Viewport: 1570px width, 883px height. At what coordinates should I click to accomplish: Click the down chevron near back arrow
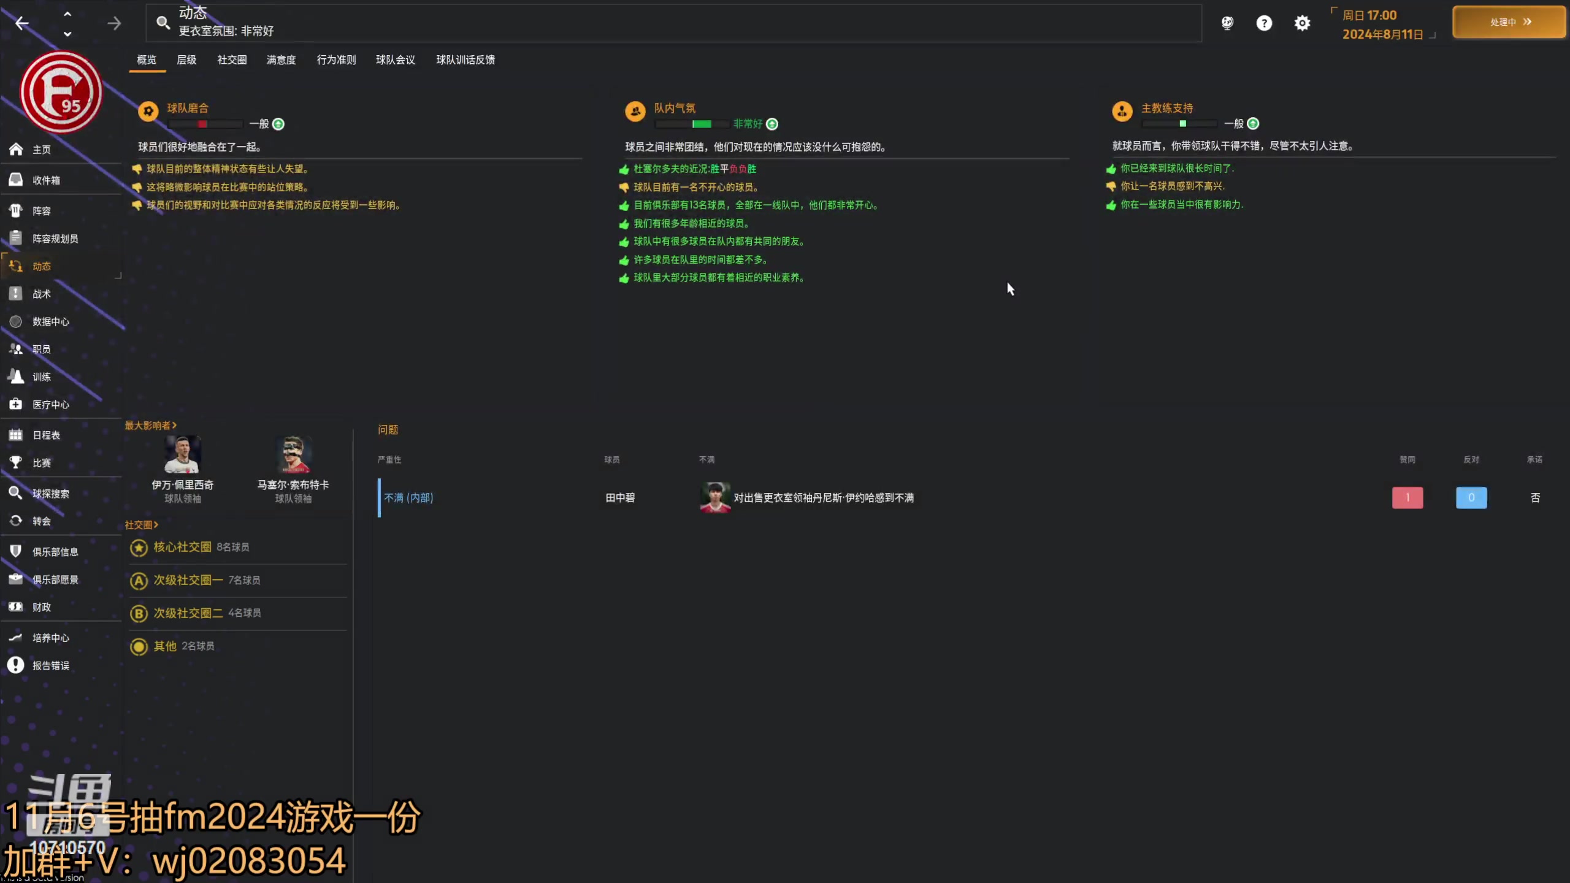(x=67, y=34)
